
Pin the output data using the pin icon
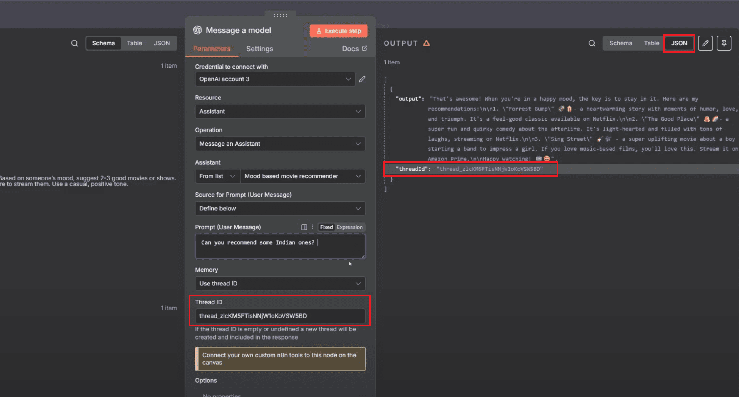724,43
